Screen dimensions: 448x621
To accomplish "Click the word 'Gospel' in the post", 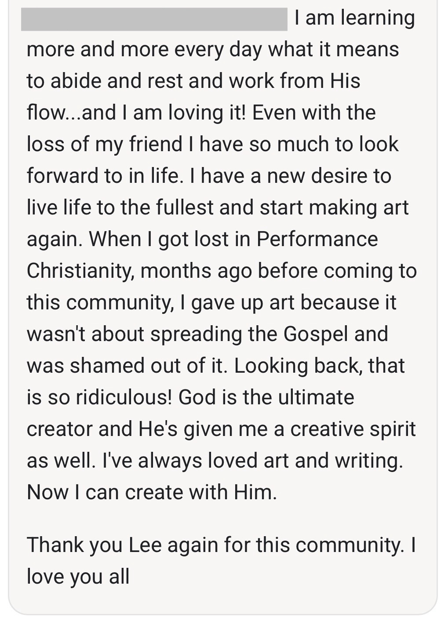I will 316,334.
